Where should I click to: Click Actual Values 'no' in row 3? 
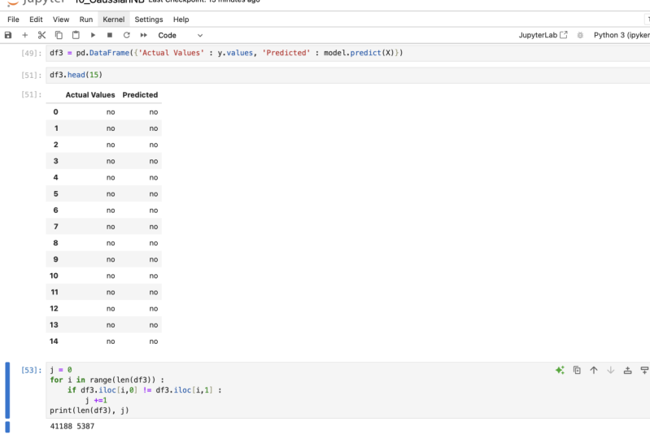[111, 161]
